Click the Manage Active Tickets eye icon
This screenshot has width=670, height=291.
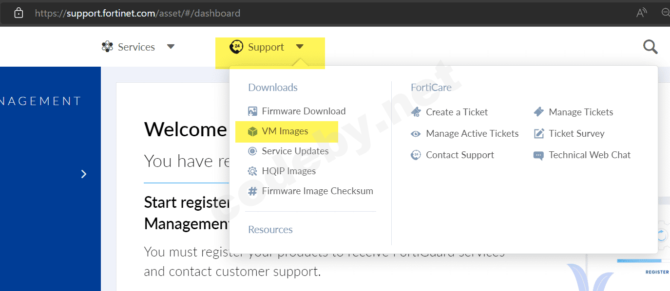point(416,134)
